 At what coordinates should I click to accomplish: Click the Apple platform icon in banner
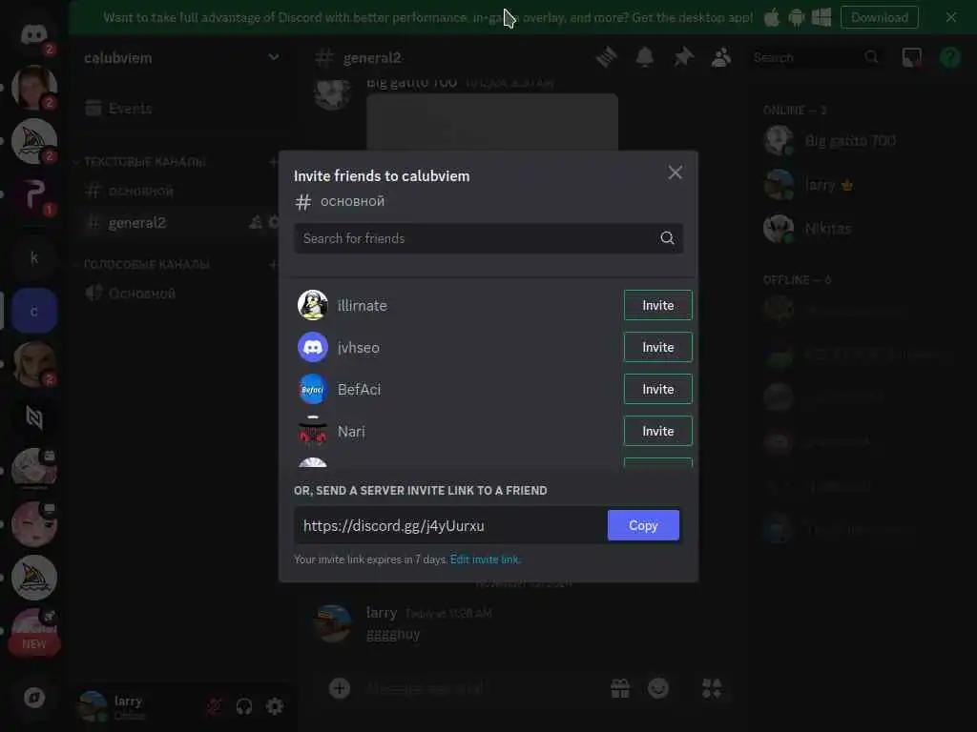tap(771, 17)
